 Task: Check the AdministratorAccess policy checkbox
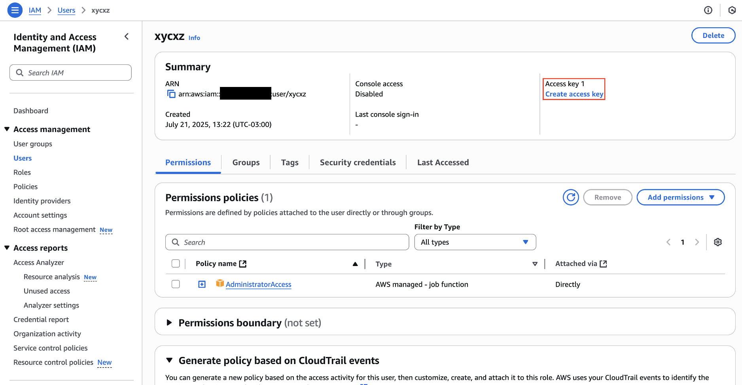(x=176, y=284)
